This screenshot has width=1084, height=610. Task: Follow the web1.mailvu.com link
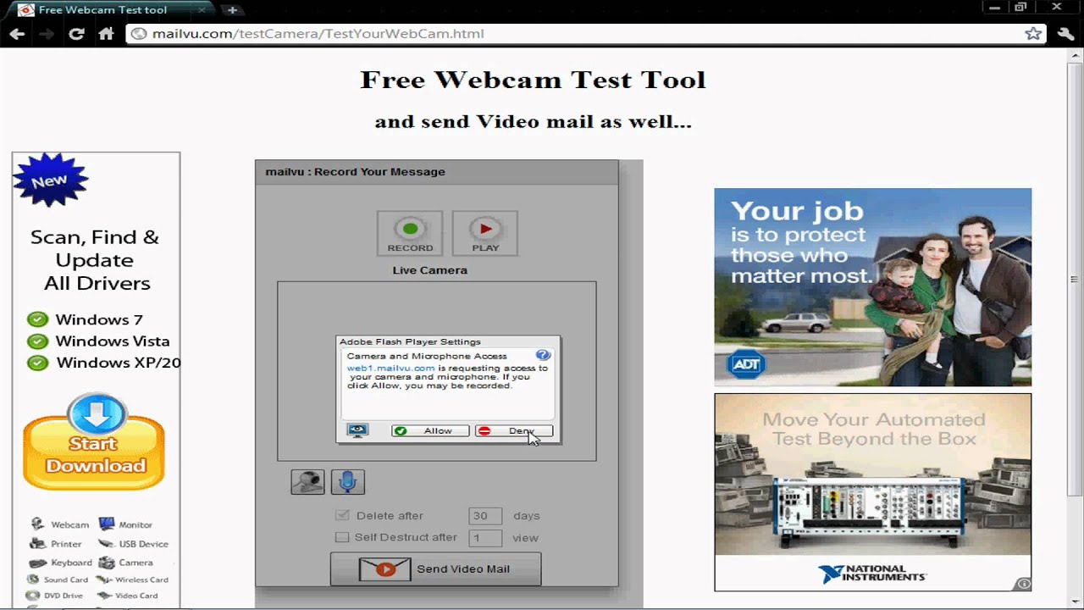[x=390, y=368]
